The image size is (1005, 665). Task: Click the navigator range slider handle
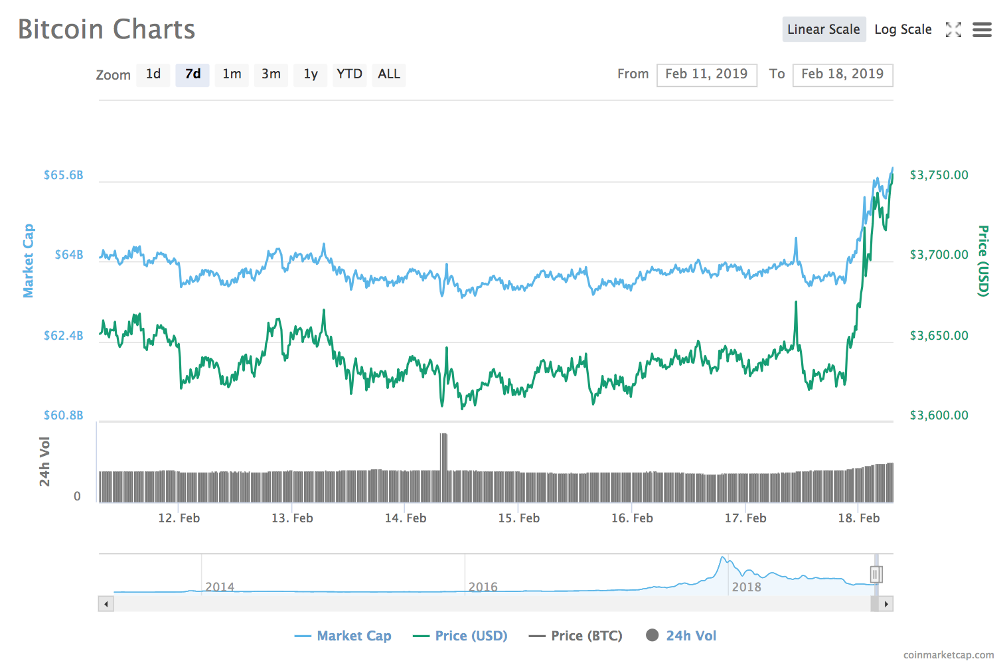click(x=876, y=573)
